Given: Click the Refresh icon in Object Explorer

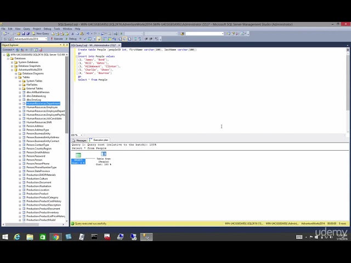Looking at the screenshot, I should [36, 50].
